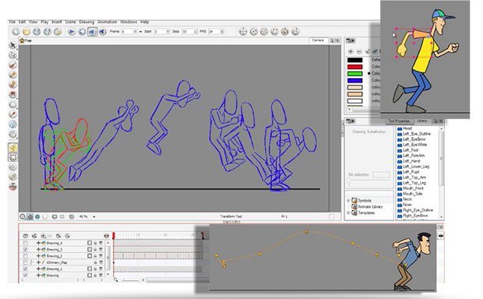Click the Open folder icon in toolbar
The width and height of the screenshot is (483, 299).
point(26,32)
